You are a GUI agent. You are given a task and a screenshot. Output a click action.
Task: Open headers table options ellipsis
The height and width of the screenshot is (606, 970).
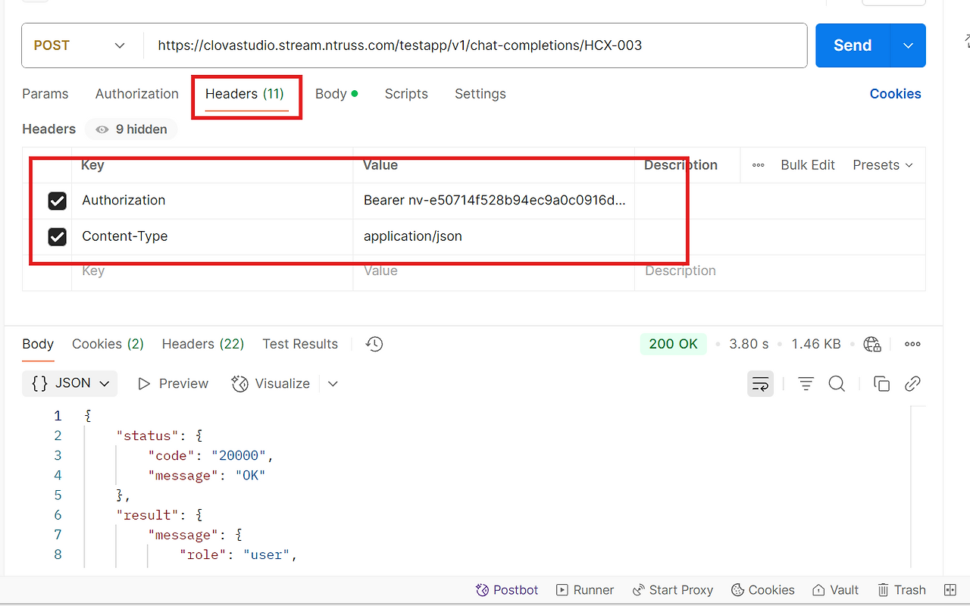point(758,165)
